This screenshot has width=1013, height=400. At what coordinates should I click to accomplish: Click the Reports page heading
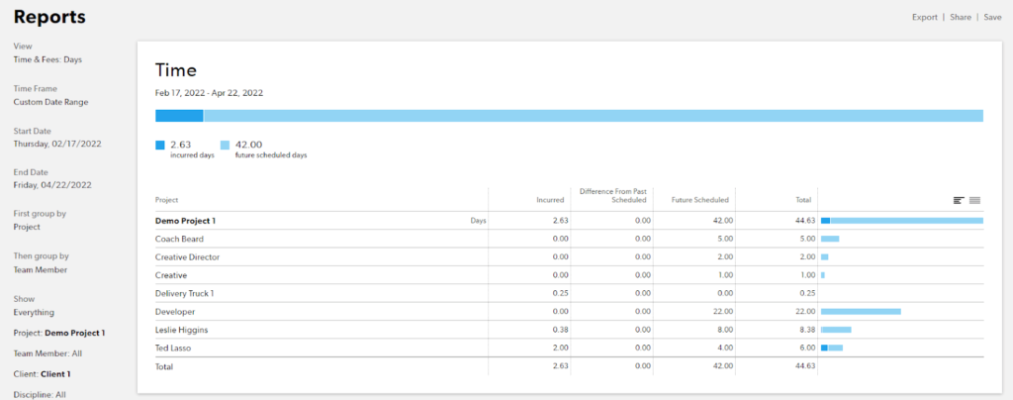coord(49,18)
